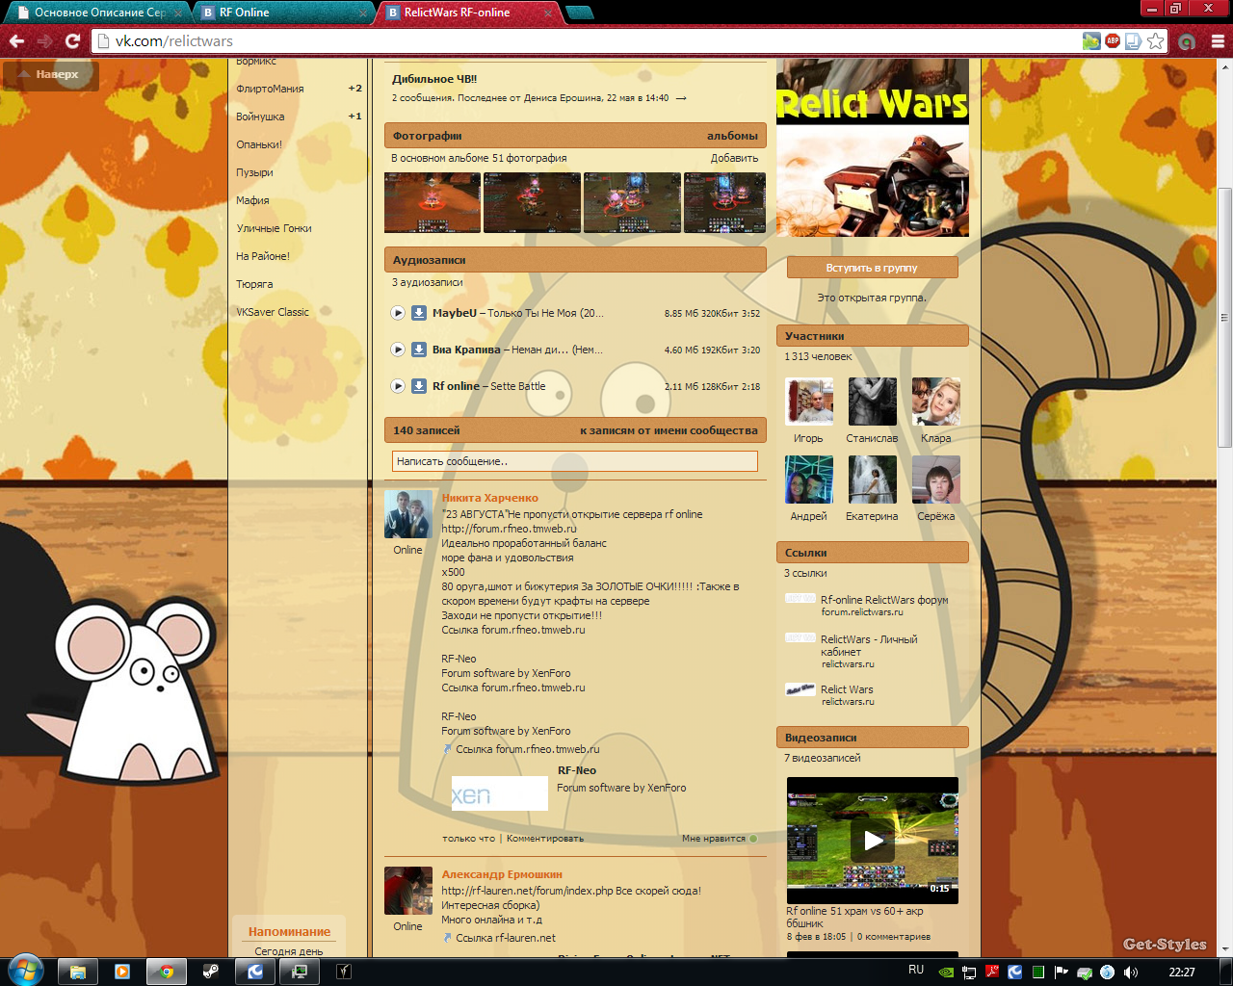The image size is (1233, 986).
Task: Open the Rf-online RelictWars форум link
Action: pos(884,600)
